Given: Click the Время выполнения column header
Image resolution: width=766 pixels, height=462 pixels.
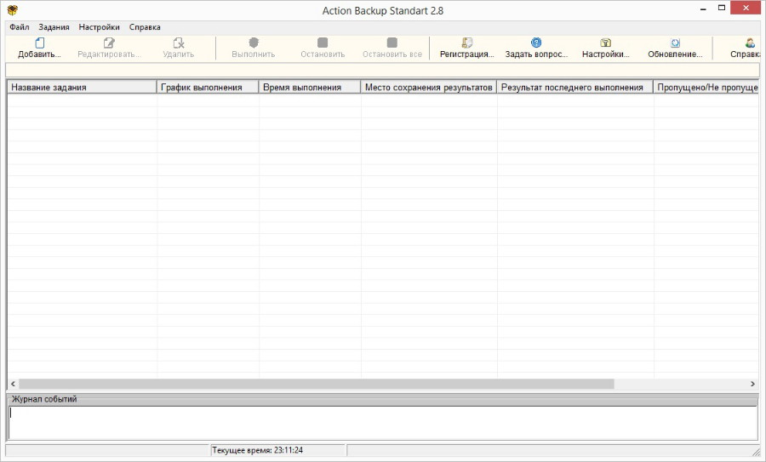Looking at the screenshot, I should tap(310, 88).
